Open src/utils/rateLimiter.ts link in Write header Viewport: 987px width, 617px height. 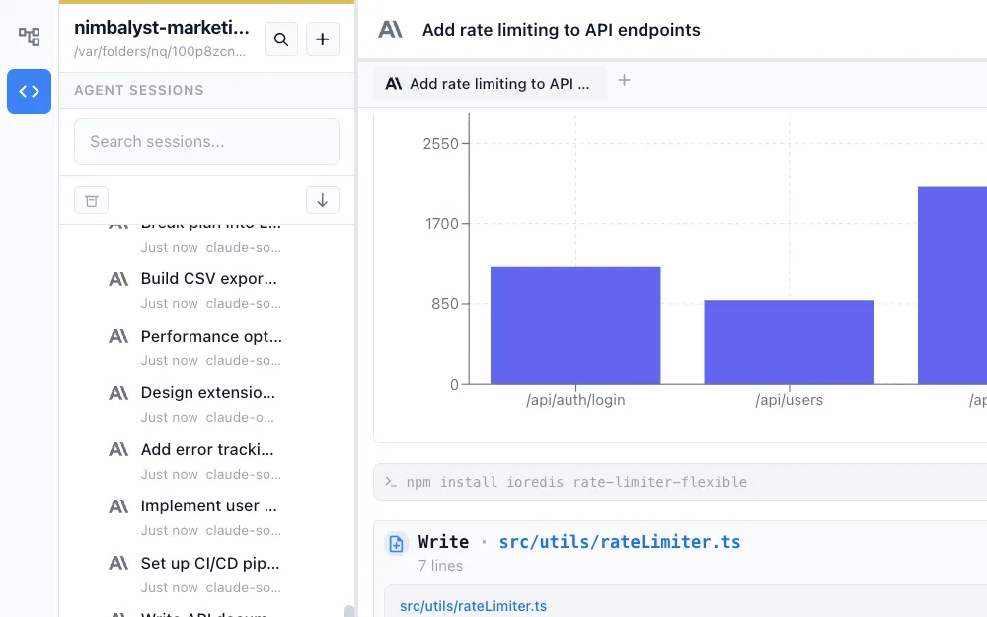coord(619,542)
